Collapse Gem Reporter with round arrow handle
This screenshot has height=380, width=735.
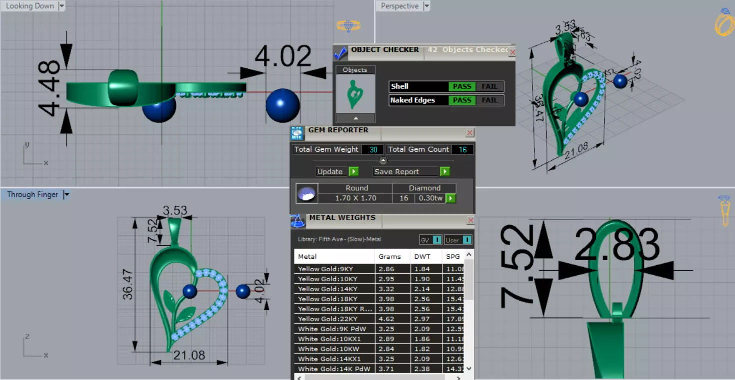pyautogui.click(x=383, y=160)
